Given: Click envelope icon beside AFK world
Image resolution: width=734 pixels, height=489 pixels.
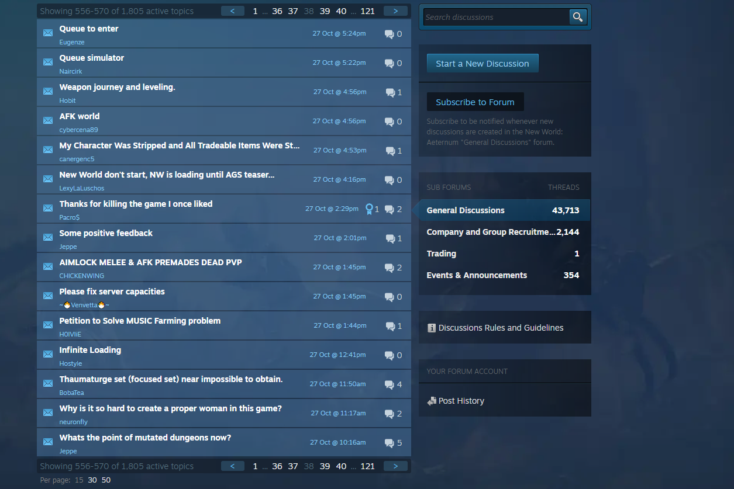Looking at the screenshot, I should click(48, 120).
